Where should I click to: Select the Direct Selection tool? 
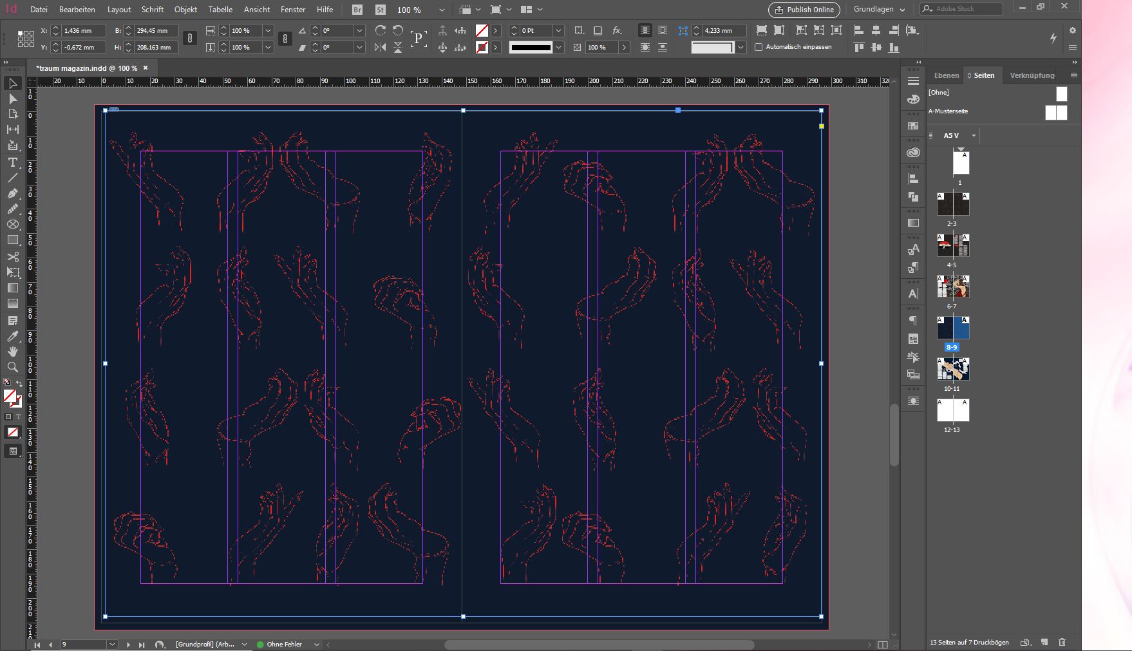pyautogui.click(x=12, y=99)
